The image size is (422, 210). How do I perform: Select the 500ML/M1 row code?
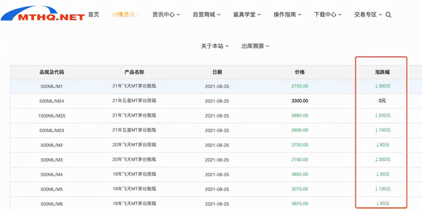[51, 86]
